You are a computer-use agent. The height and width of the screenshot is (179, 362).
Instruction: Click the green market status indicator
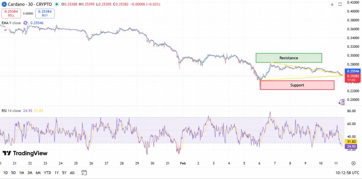58,4
